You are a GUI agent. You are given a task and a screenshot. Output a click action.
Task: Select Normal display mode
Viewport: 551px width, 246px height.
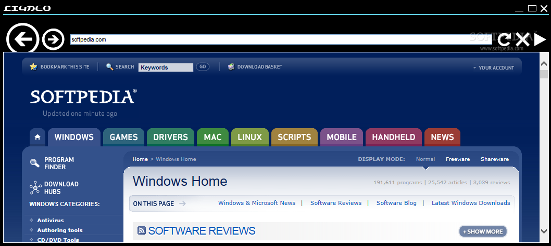tap(425, 159)
